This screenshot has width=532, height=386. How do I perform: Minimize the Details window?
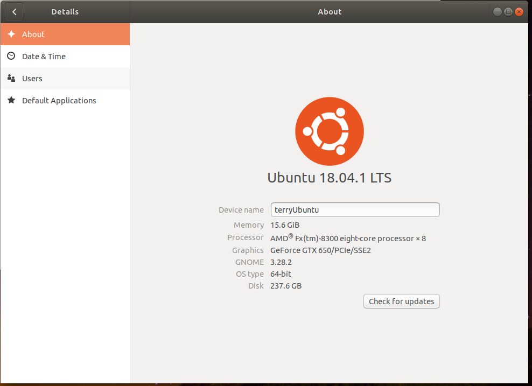(498, 12)
